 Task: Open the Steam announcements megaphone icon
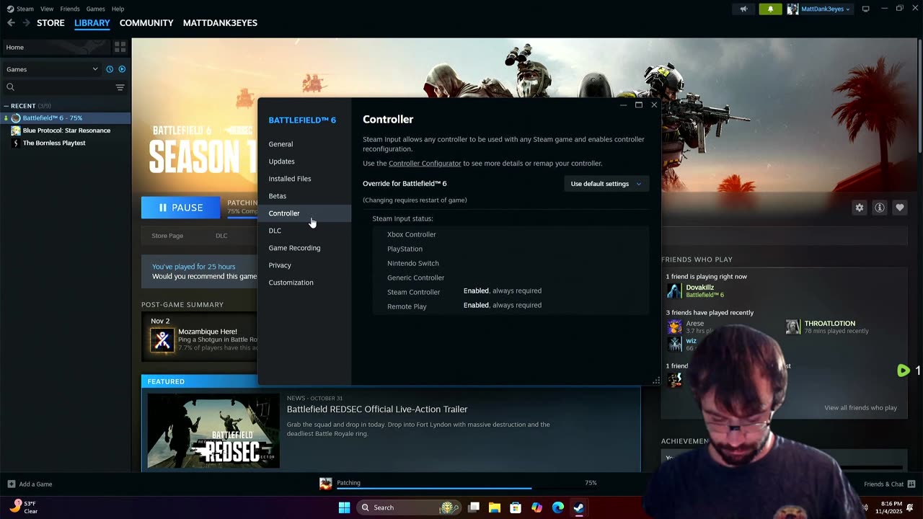pos(743,9)
